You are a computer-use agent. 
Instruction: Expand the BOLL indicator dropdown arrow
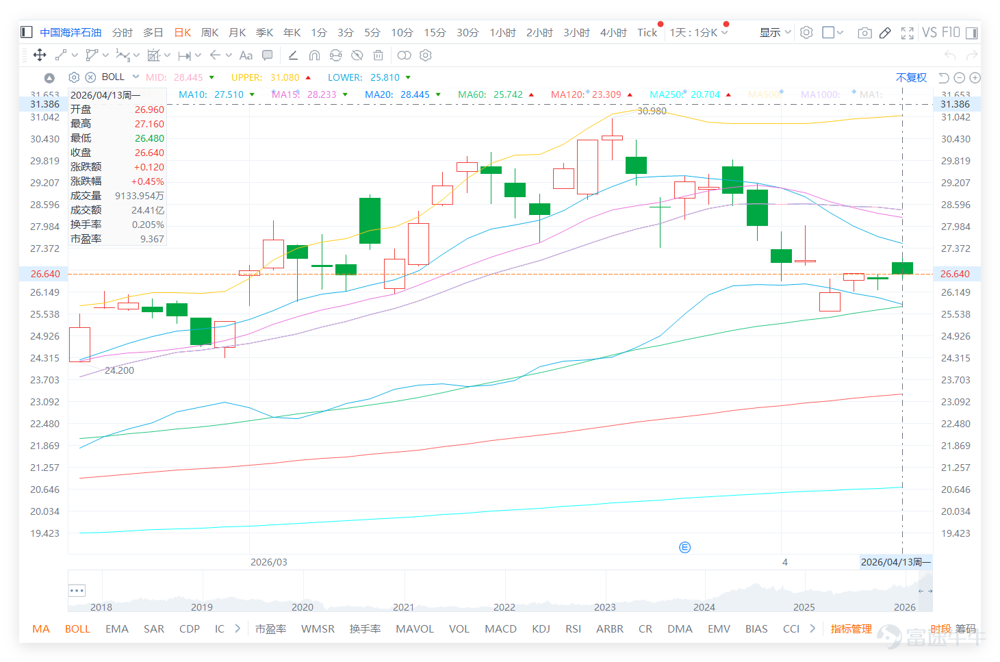coord(136,77)
